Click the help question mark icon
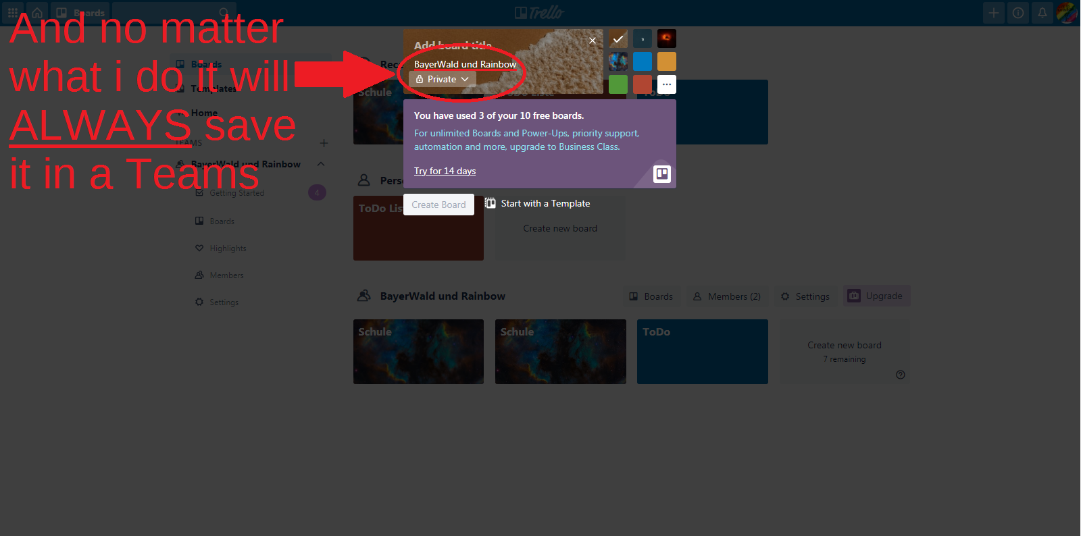This screenshot has height=536, width=1081. click(900, 375)
